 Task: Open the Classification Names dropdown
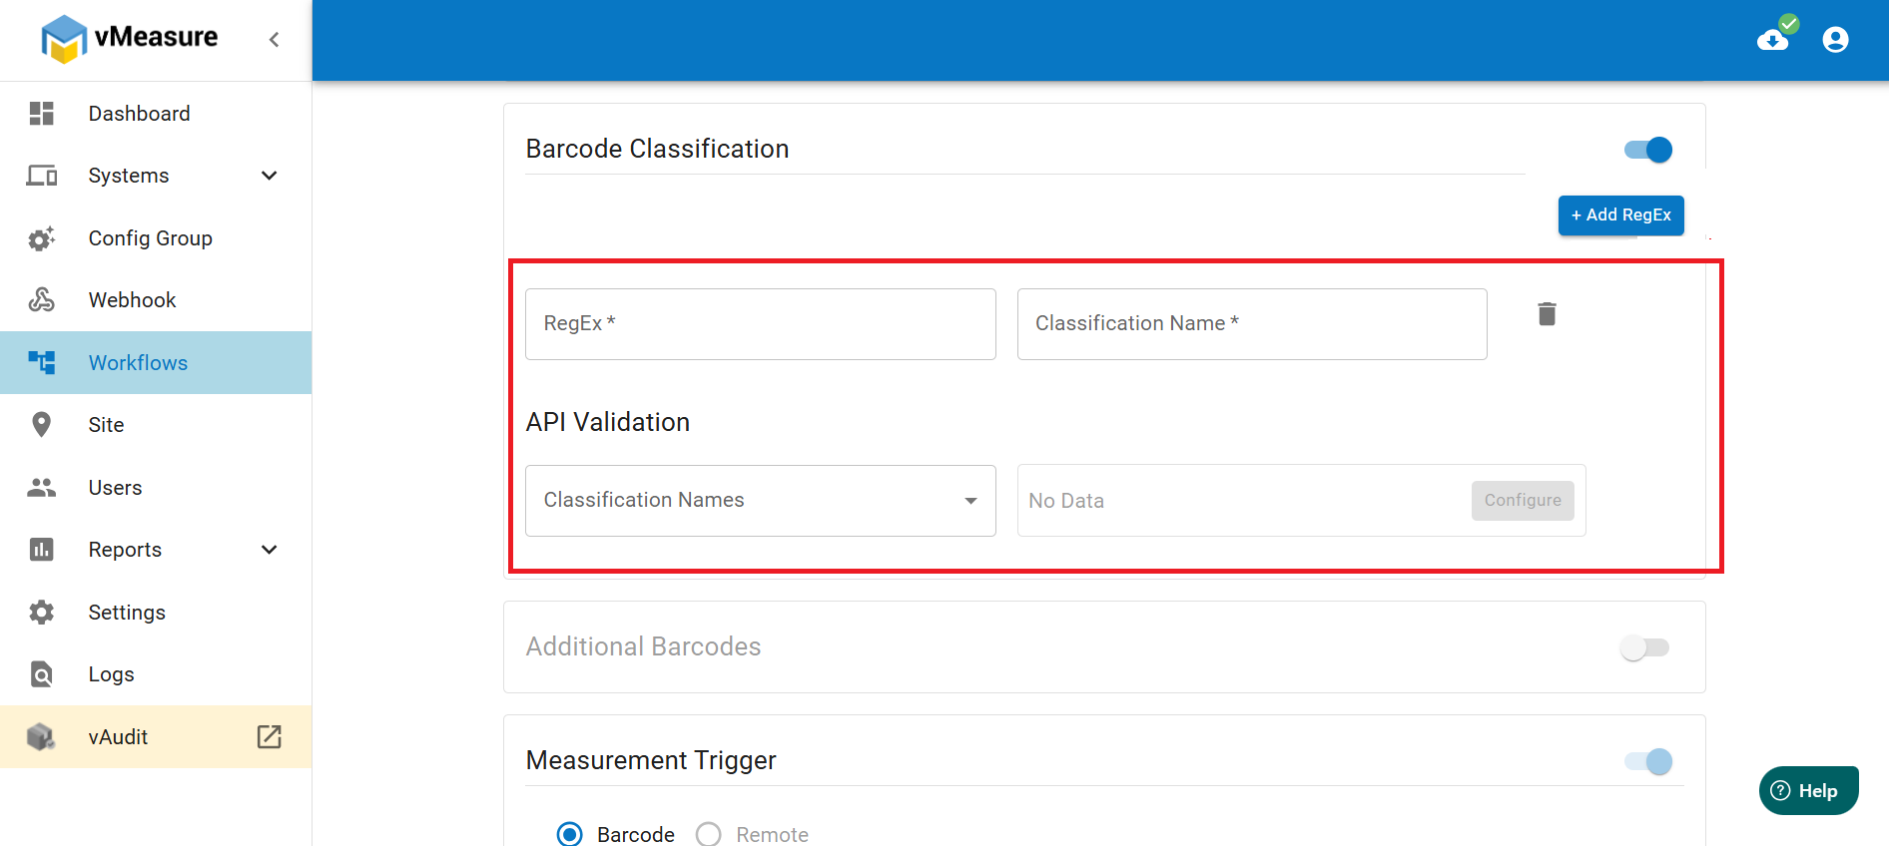pos(761,501)
